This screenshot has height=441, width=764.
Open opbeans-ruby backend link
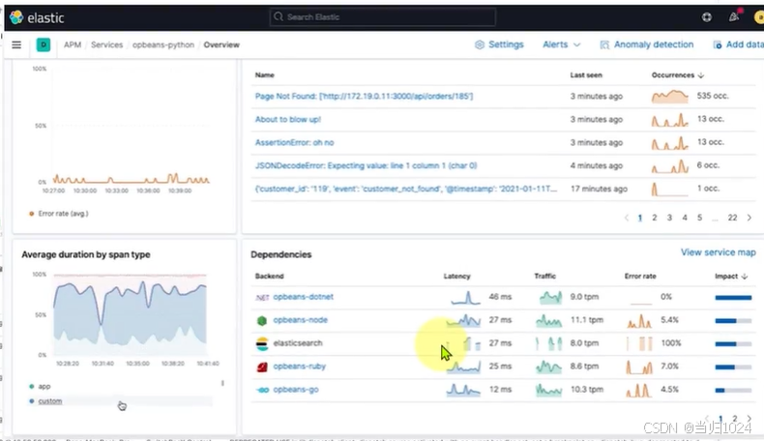coord(299,367)
